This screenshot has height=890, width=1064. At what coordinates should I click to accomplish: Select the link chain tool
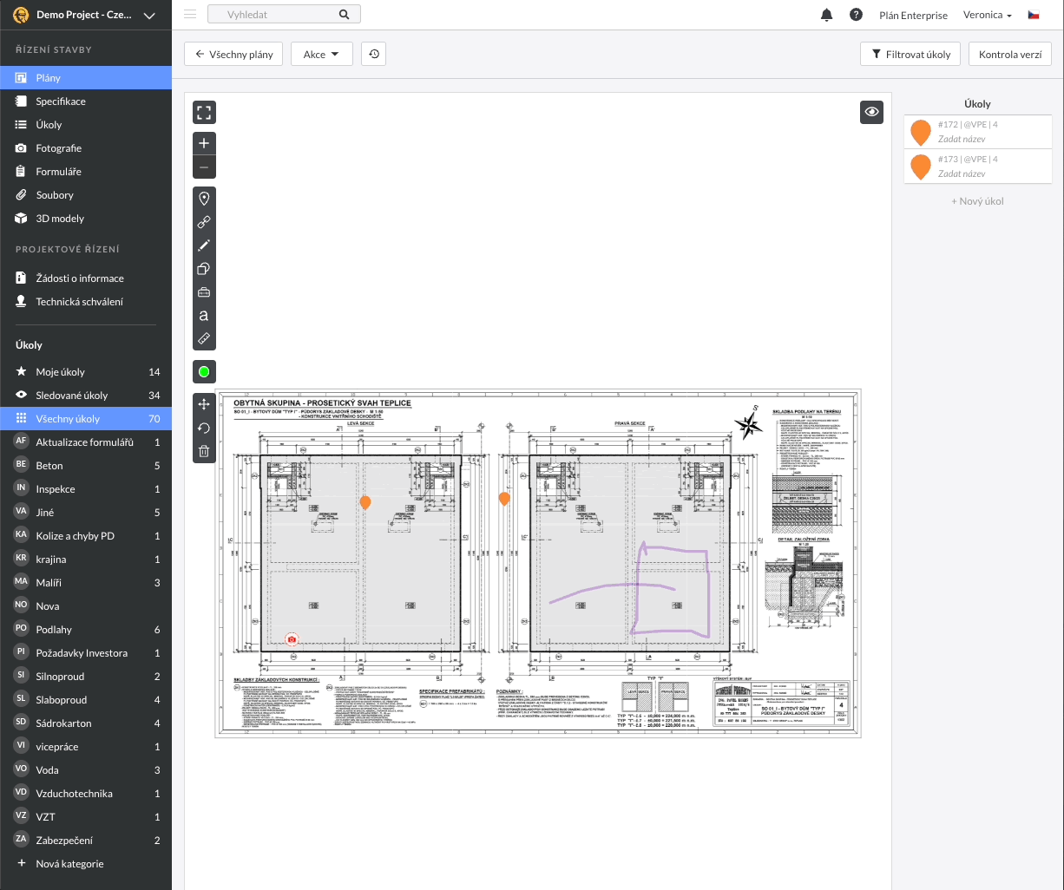204,222
